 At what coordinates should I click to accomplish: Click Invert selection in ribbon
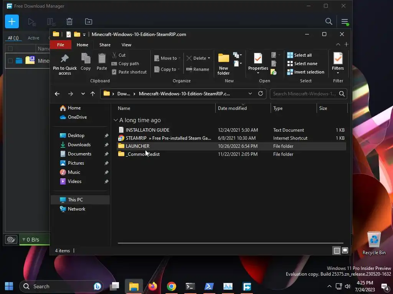tap(305, 72)
